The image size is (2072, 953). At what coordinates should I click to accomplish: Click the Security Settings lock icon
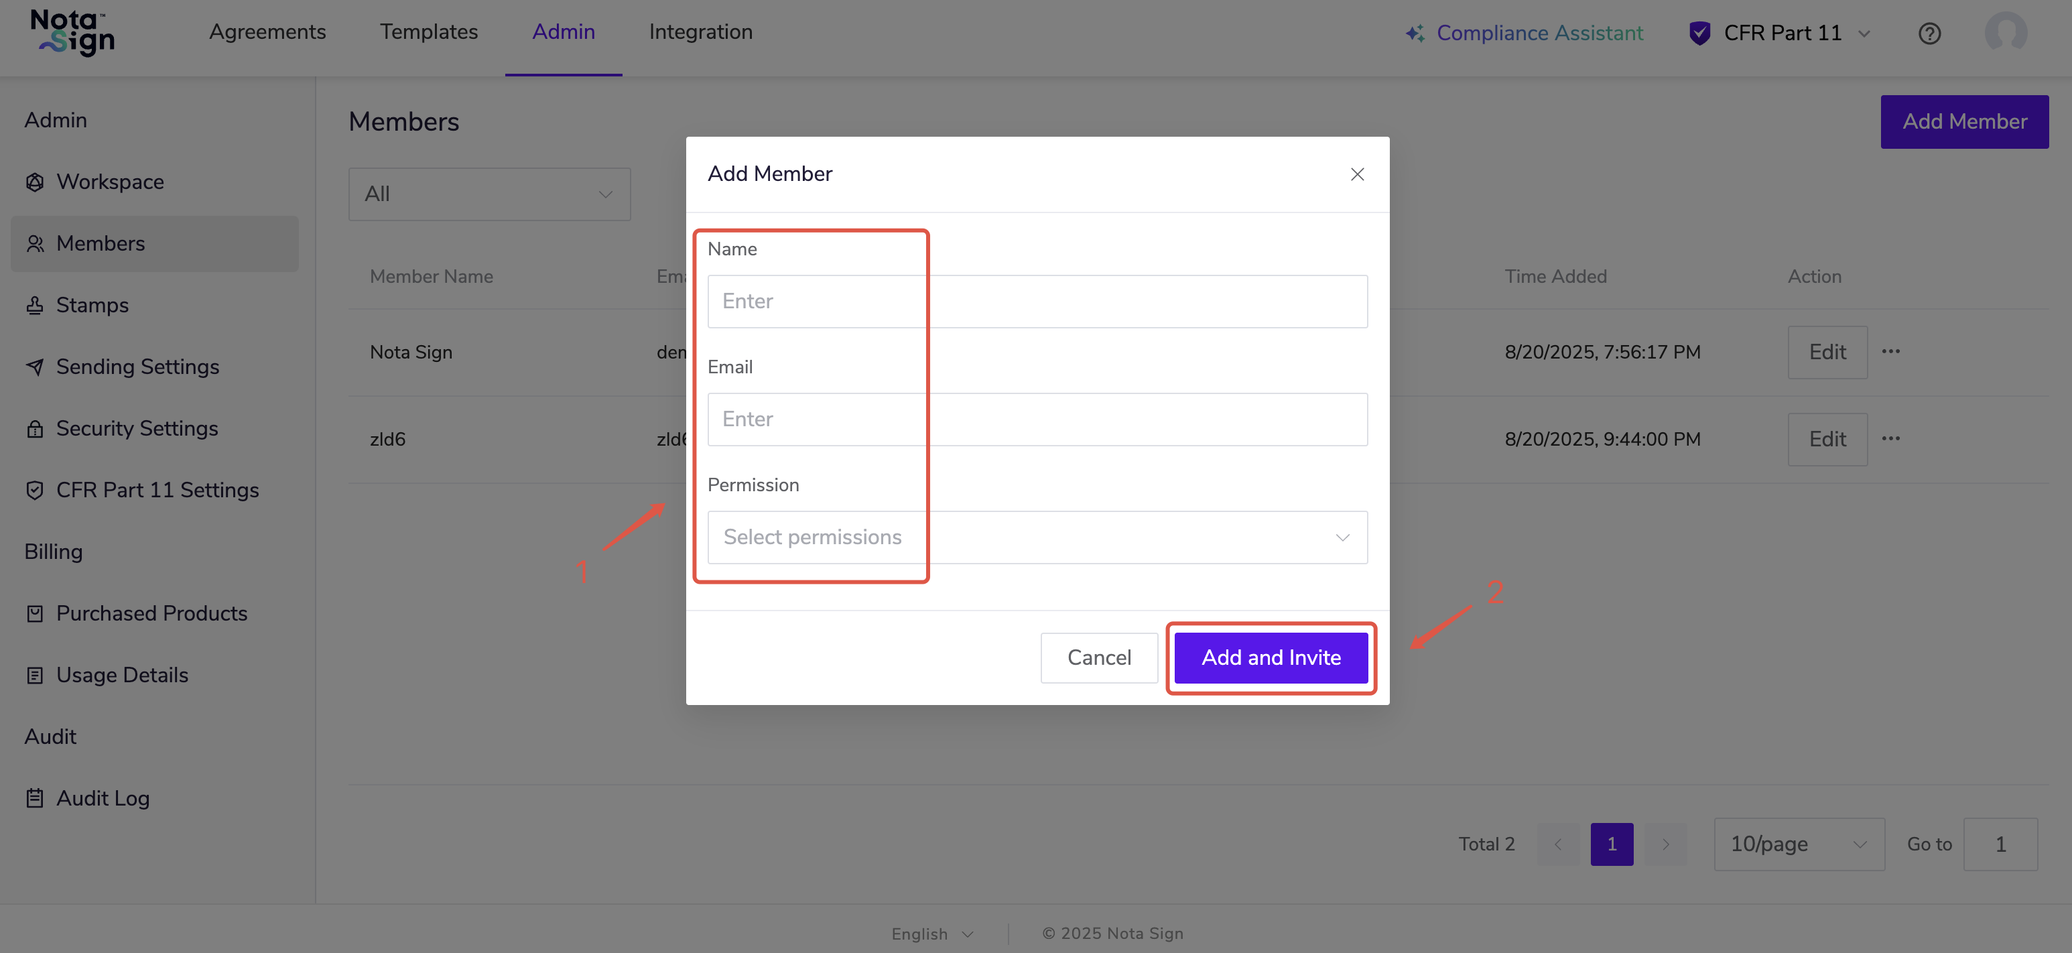point(35,429)
